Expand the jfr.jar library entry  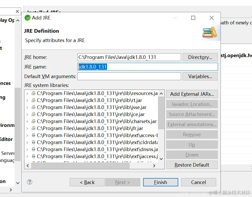tap(27, 128)
